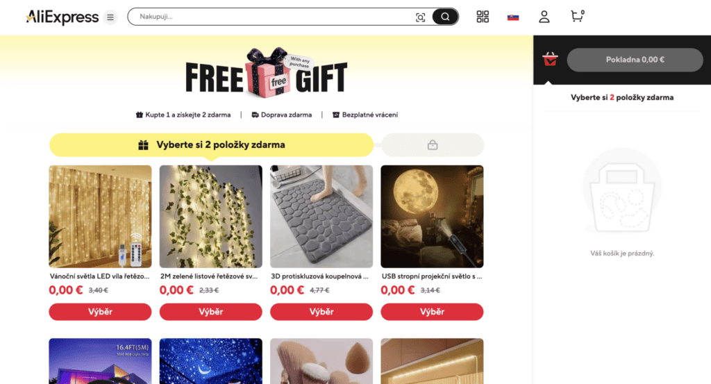
Task: Click the Pokladna 0,00 € checkout button
Action: coord(635,60)
